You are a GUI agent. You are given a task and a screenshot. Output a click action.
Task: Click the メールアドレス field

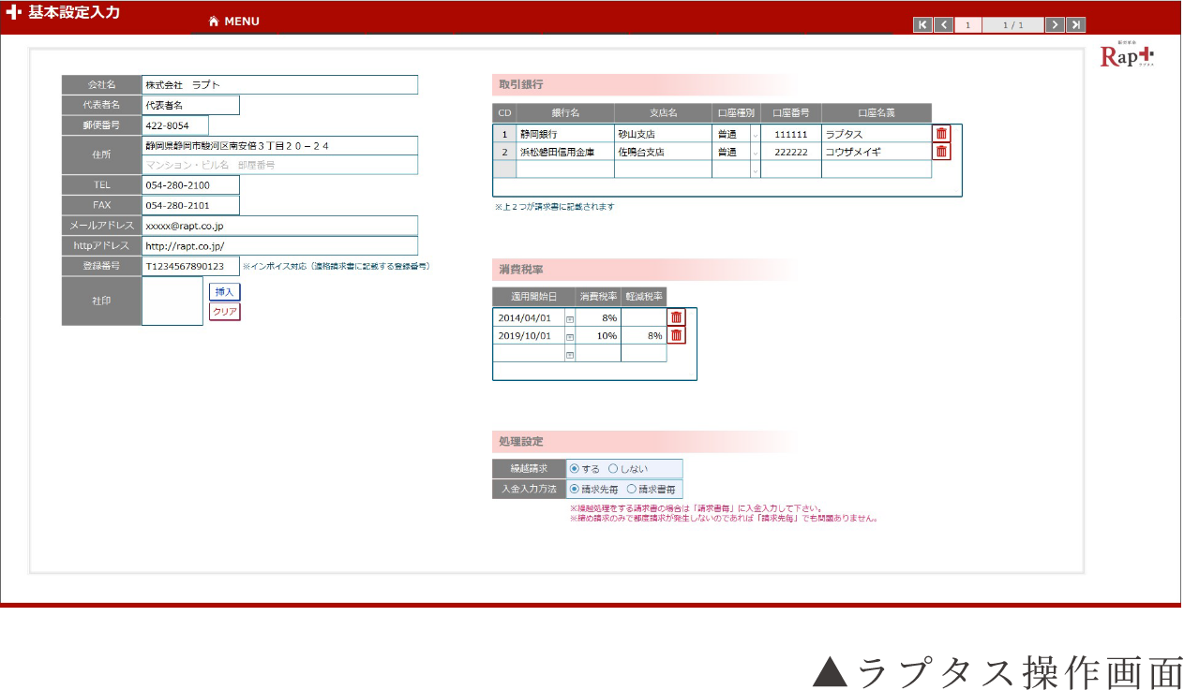(279, 226)
